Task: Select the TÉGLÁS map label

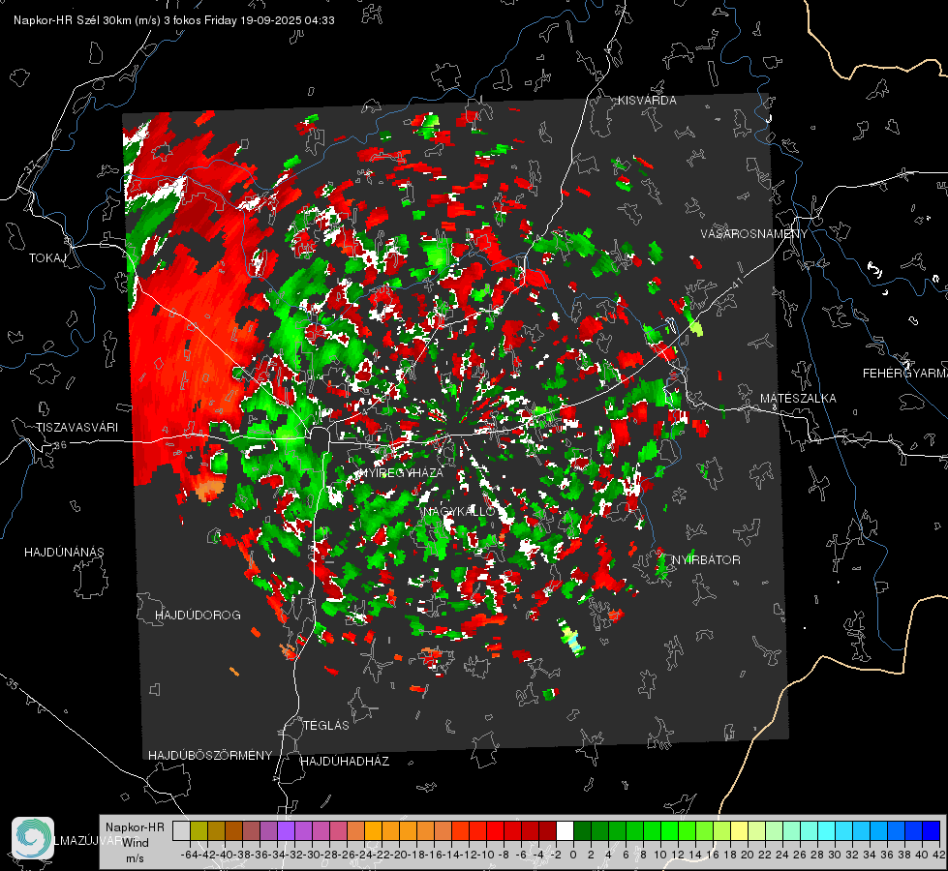Action: coord(326,725)
